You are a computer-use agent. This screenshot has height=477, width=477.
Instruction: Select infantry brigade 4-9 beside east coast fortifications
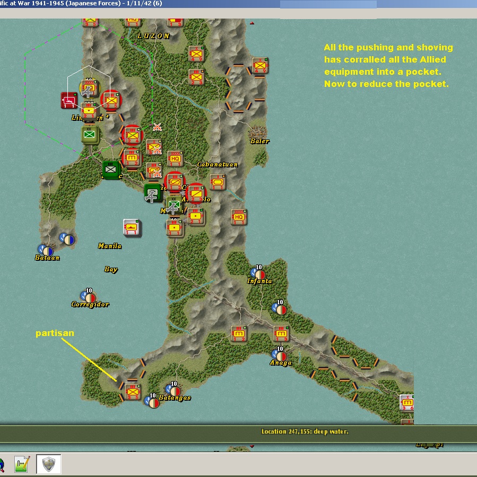point(260,65)
